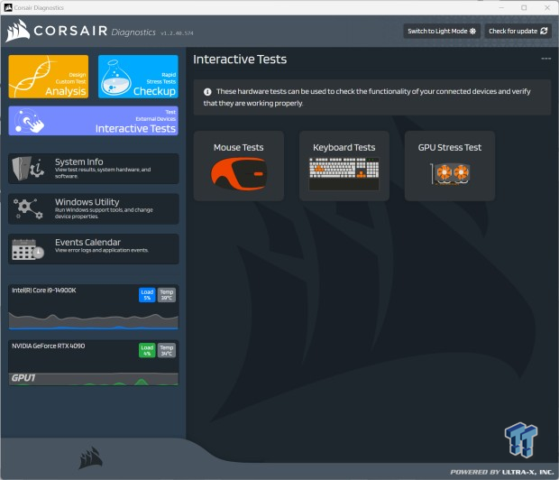Click the calendar clock icon
Screen dimensions: 559x480
(x=28, y=249)
